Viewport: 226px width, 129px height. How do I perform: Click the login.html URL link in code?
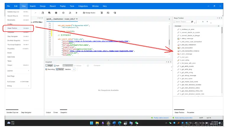pos(99,41)
